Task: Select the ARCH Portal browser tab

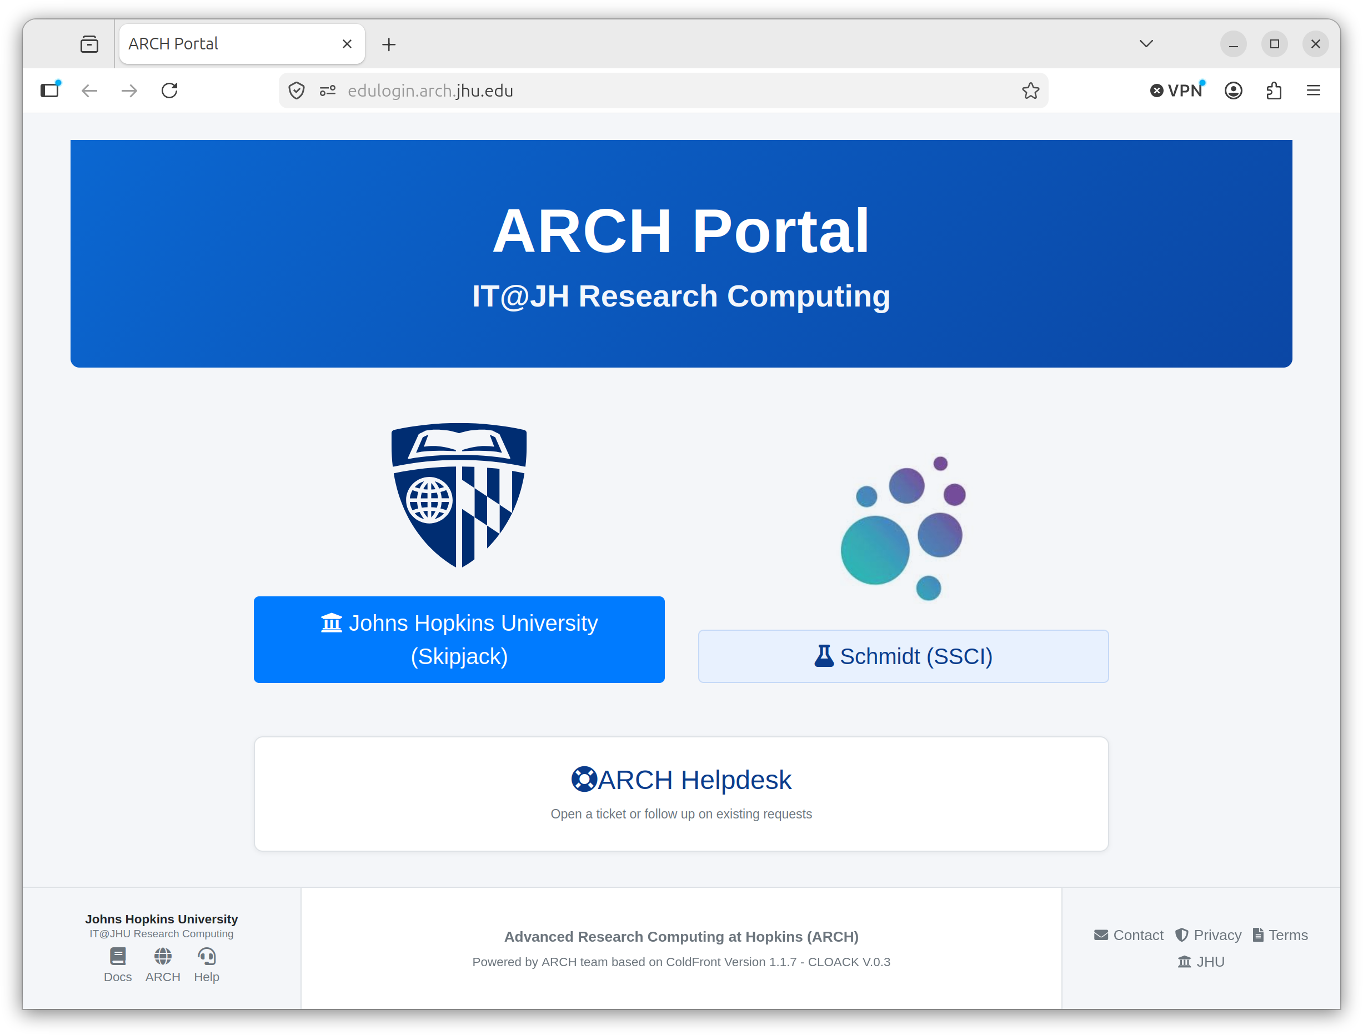Action: (x=242, y=44)
